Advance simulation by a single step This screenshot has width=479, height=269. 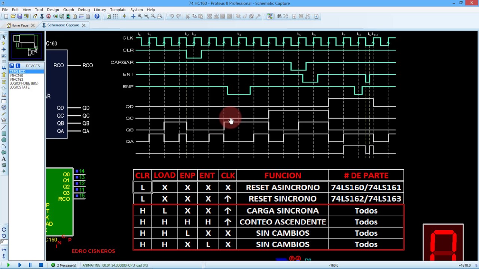pos(19,265)
